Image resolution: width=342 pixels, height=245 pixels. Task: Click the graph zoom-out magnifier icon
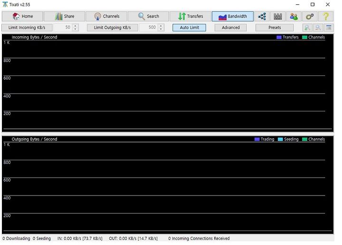(x=318, y=28)
